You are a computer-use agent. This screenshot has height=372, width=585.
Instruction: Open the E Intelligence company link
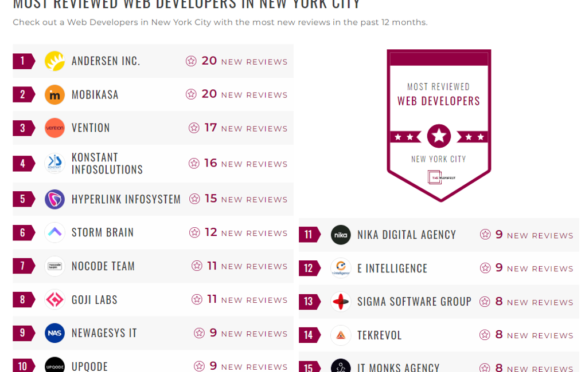392,268
